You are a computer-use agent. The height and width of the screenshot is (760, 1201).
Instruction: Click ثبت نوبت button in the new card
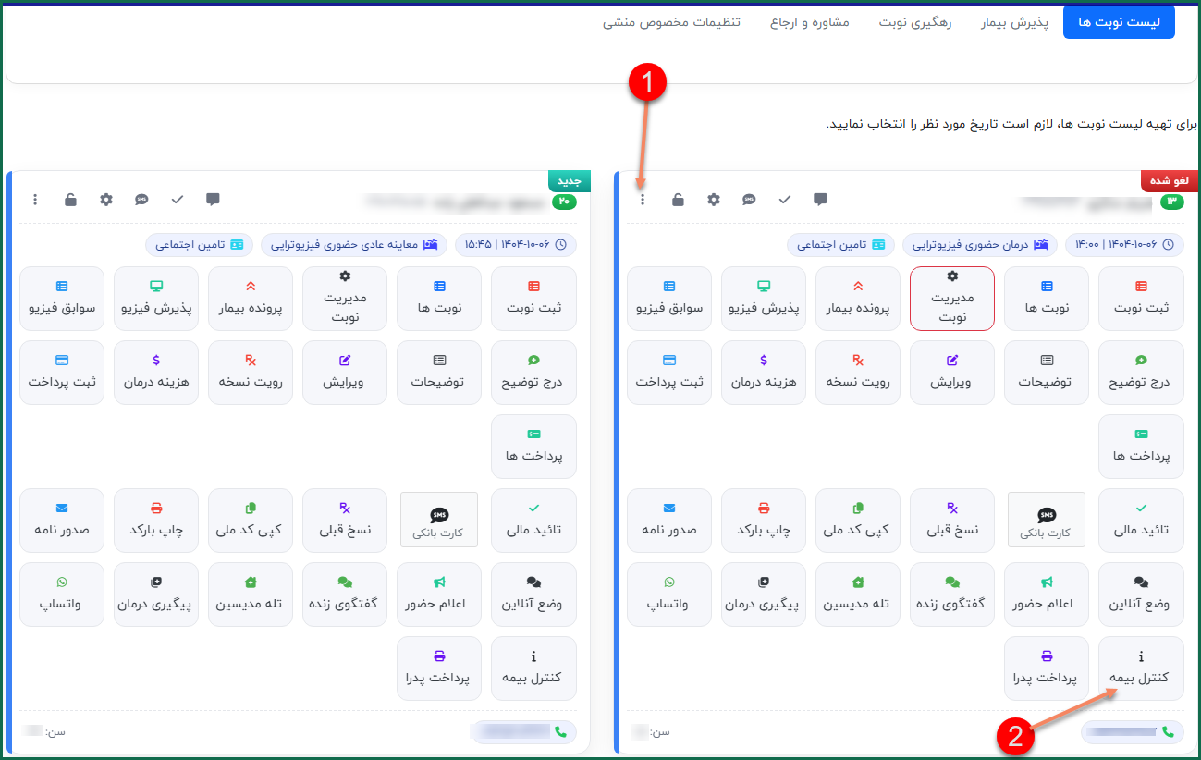(x=533, y=299)
